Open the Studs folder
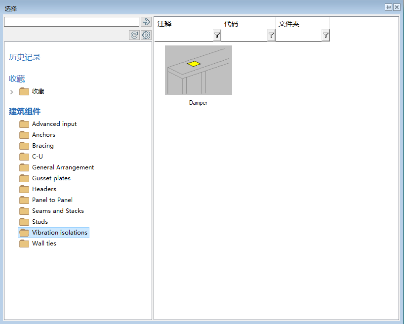 coord(34,221)
